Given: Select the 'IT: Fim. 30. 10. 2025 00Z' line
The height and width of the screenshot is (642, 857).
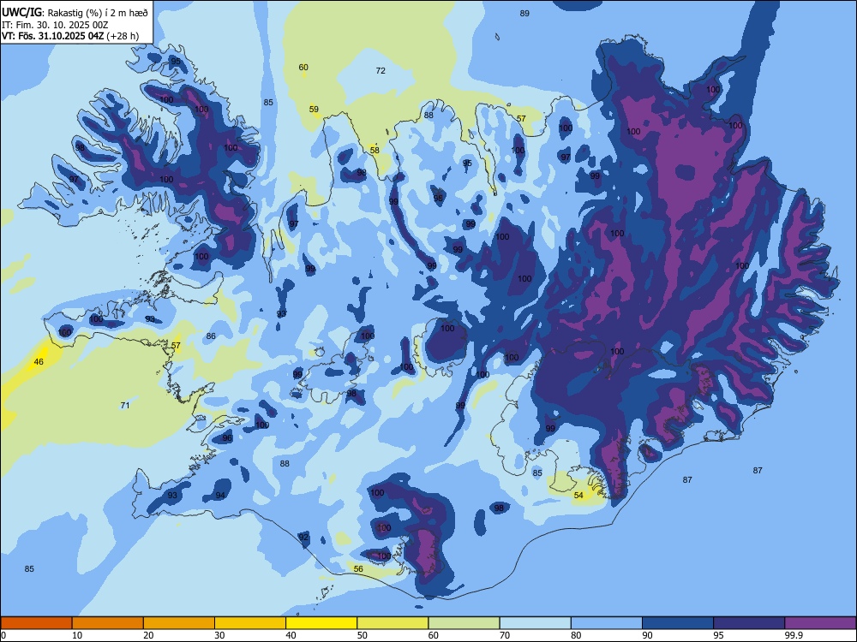Looking at the screenshot, I should pos(55,25).
